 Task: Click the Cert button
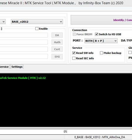click(57, 49)
